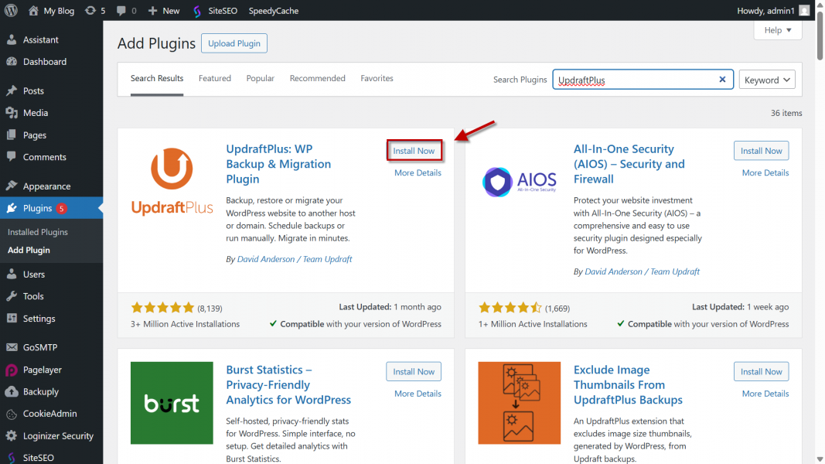Open the New content menu
825x464 pixels.
(x=163, y=11)
